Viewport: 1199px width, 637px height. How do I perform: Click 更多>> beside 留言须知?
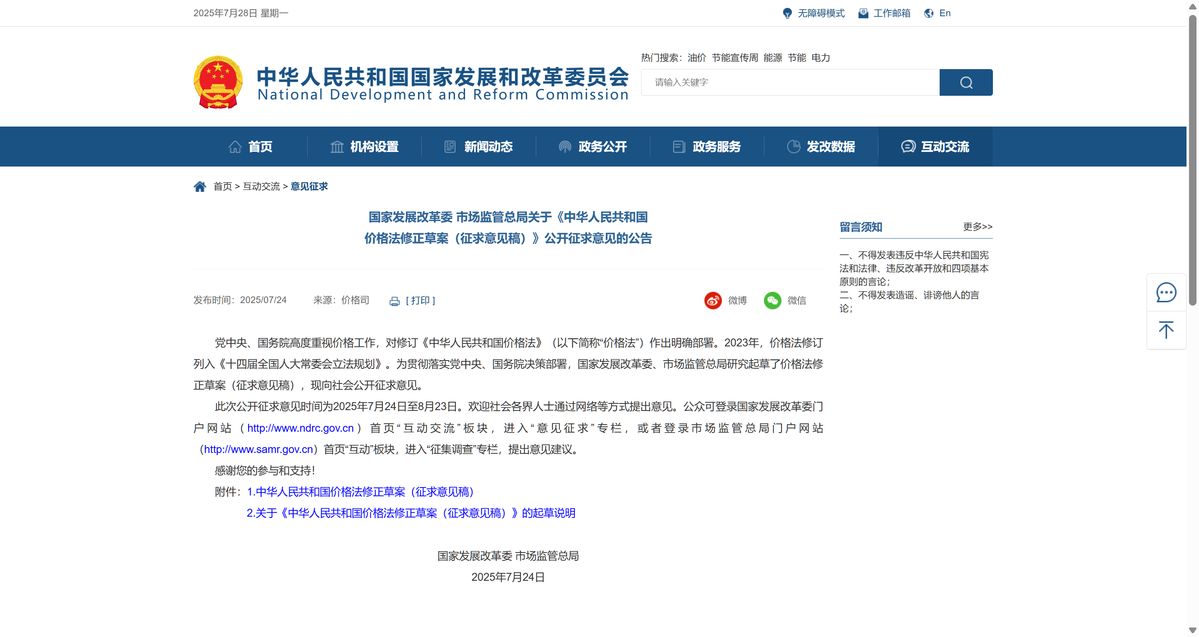pyautogui.click(x=977, y=227)
